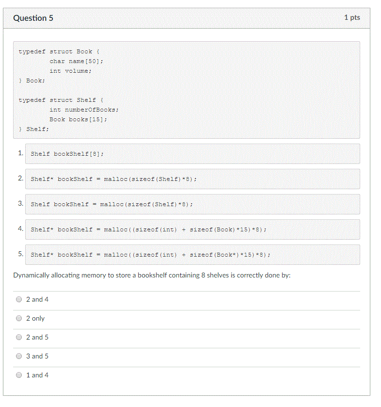Click the question prompt about dynamically allocating memory
The image size is (381, 407).
click(152, 276)
